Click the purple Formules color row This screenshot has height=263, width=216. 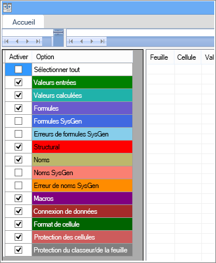(x=82, y=108)
